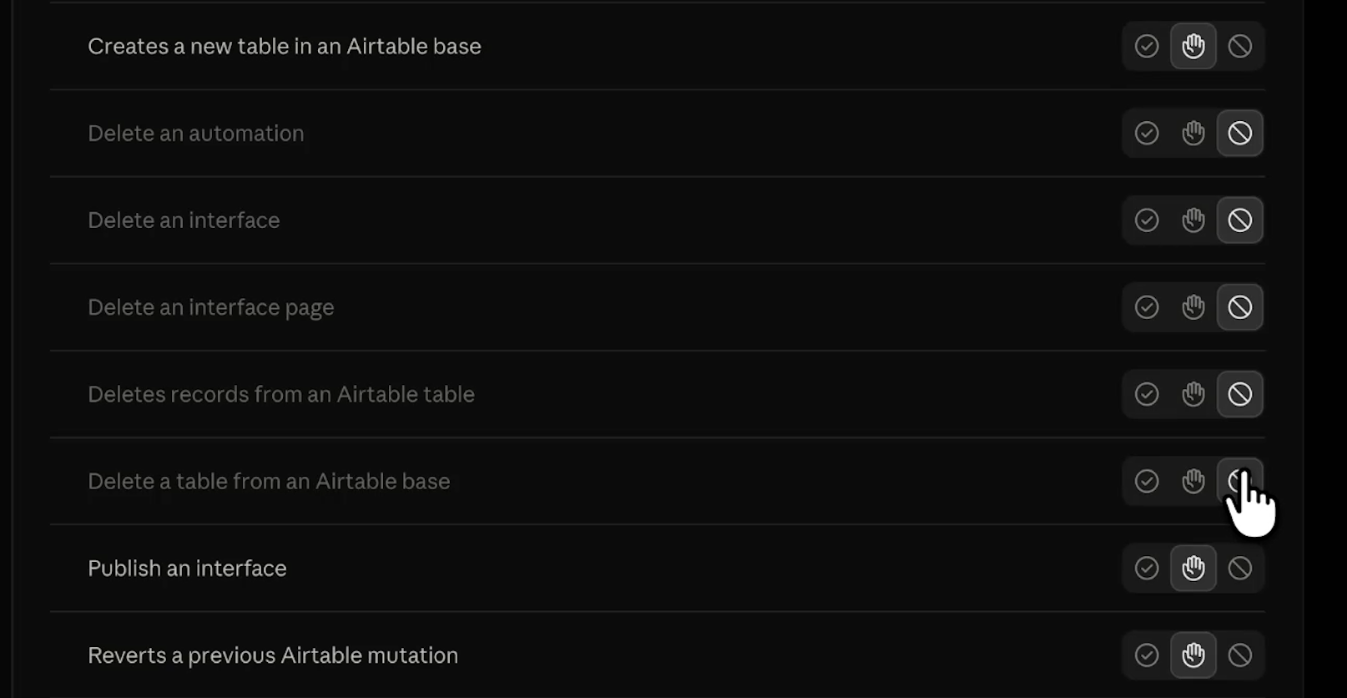Choose hand approval for 'Delete an interface'

(x=1193, y=220)
